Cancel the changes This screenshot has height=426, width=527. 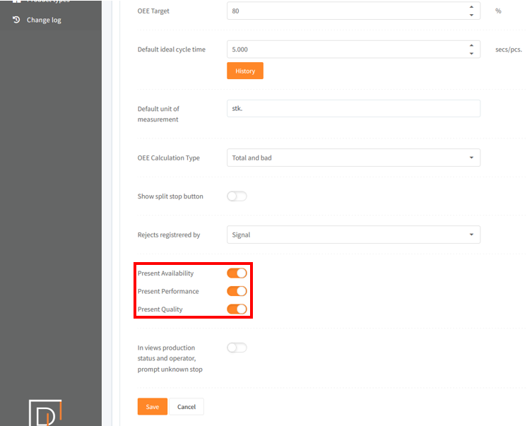pos(186,407)
